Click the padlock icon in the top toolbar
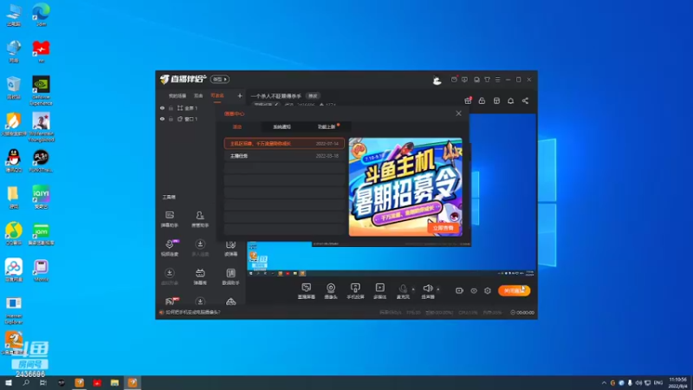 tap(482, 101)
